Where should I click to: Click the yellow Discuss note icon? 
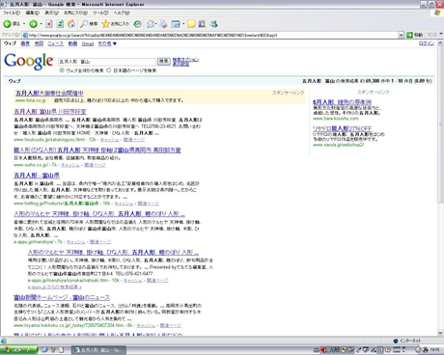(x=191, y=24)
